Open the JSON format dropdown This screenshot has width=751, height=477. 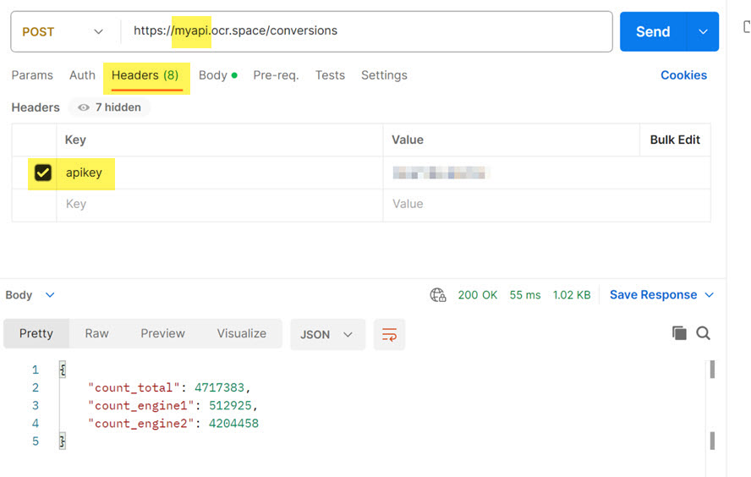(327, 334)
